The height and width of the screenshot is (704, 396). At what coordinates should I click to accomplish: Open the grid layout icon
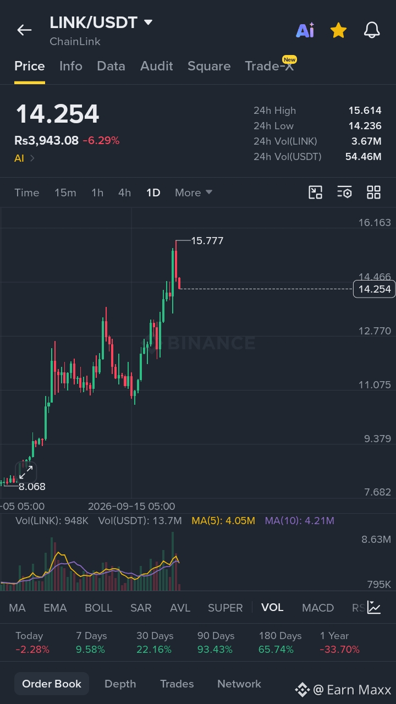pos(373,193)
